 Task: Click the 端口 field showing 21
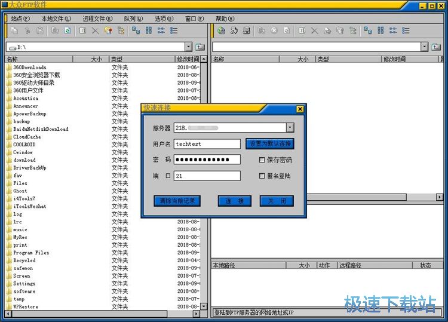[207, 176]
